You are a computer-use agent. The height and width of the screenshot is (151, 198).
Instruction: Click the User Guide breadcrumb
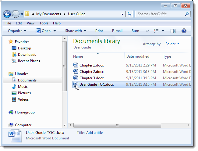pyautogui.click(x=76, y=14)
